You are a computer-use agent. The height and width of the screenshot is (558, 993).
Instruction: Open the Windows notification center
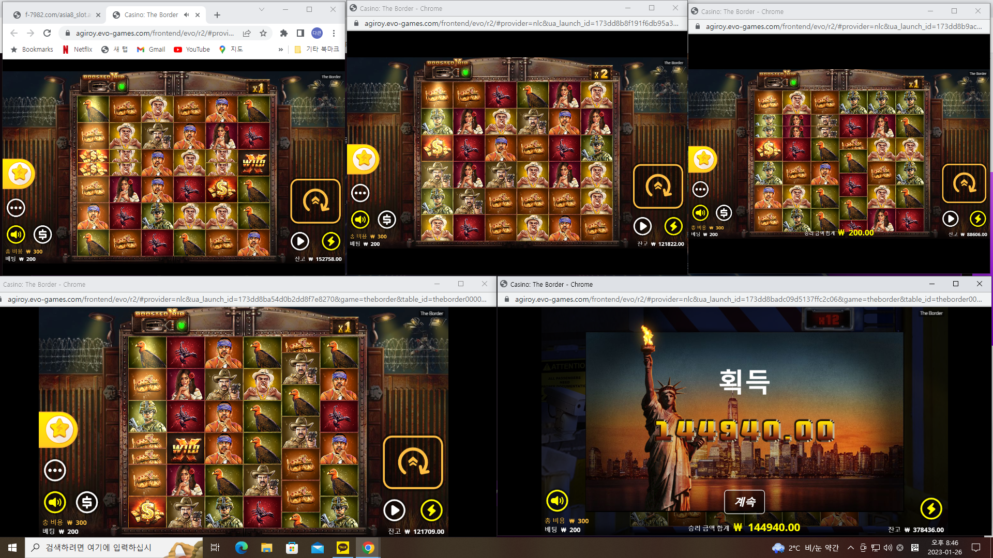[x=976, y=548]
